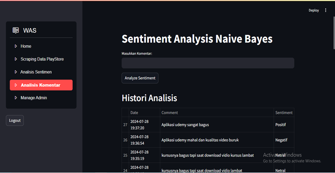Screen dimensions: 335x173
Task: Click the triangle icon beside Analisis Sentimen
Action: point(16,72)
